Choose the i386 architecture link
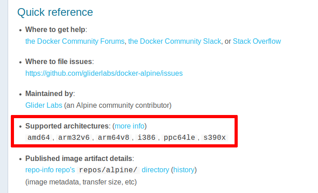 146,138
